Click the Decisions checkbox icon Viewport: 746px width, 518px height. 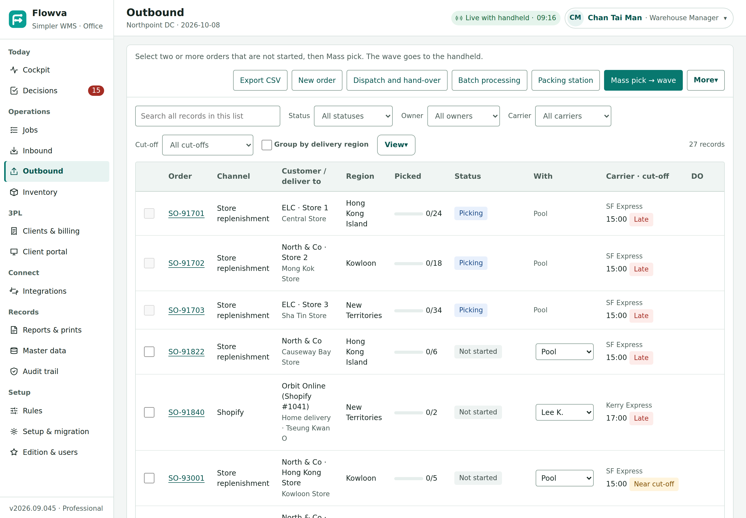pyautogui.click(x=14, y=91)
